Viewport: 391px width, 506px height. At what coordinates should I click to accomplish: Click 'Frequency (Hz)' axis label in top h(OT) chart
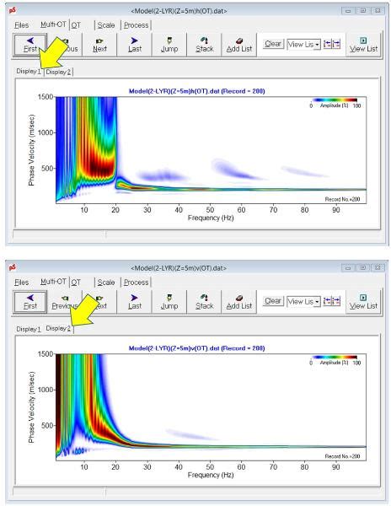pyautogui.click(x=211, y=218)
